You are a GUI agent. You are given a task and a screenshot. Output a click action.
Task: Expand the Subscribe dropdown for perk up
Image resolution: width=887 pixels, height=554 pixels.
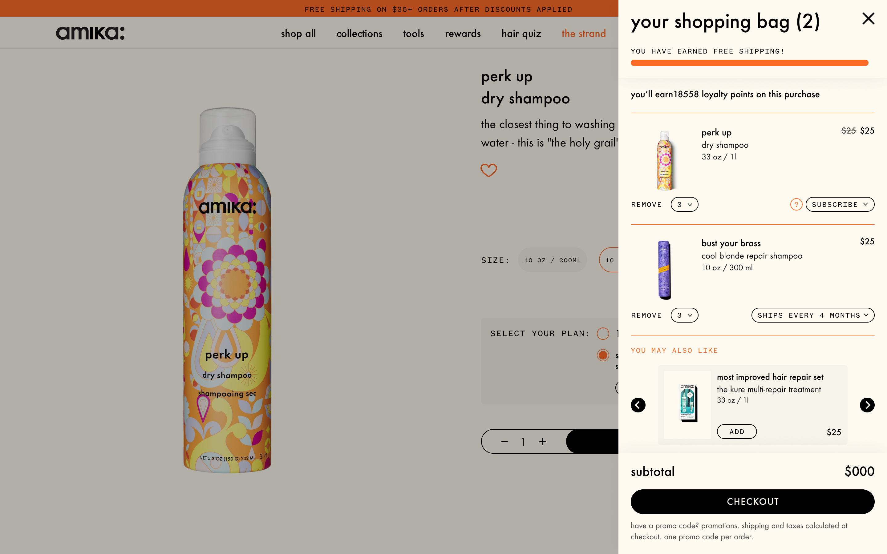(x=840, y=204)
